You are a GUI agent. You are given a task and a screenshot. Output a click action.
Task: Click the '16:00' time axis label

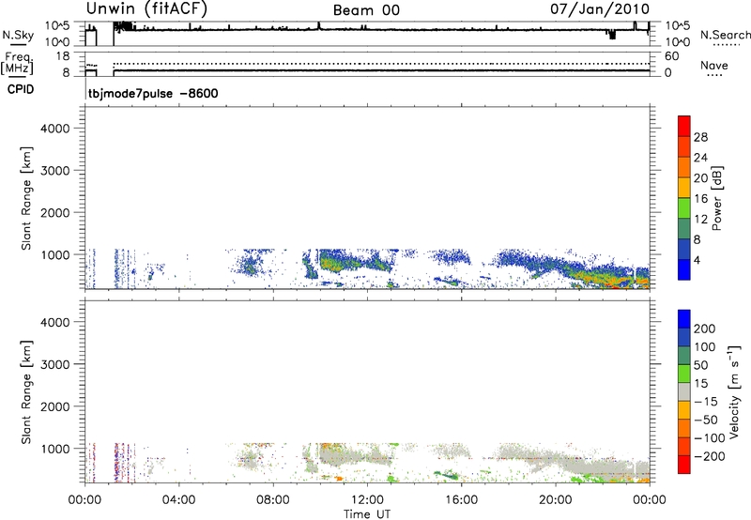461,500
